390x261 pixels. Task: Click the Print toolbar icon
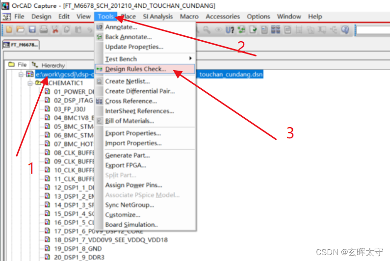pos(44,30)
